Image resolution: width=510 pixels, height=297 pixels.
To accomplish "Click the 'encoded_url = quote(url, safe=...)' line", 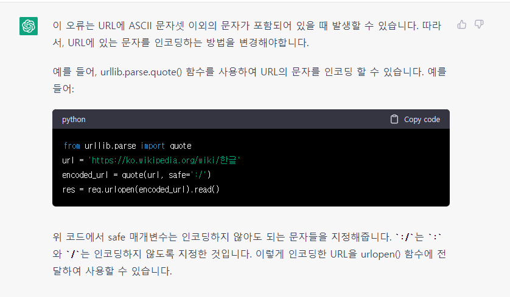I will click(136, 175).
